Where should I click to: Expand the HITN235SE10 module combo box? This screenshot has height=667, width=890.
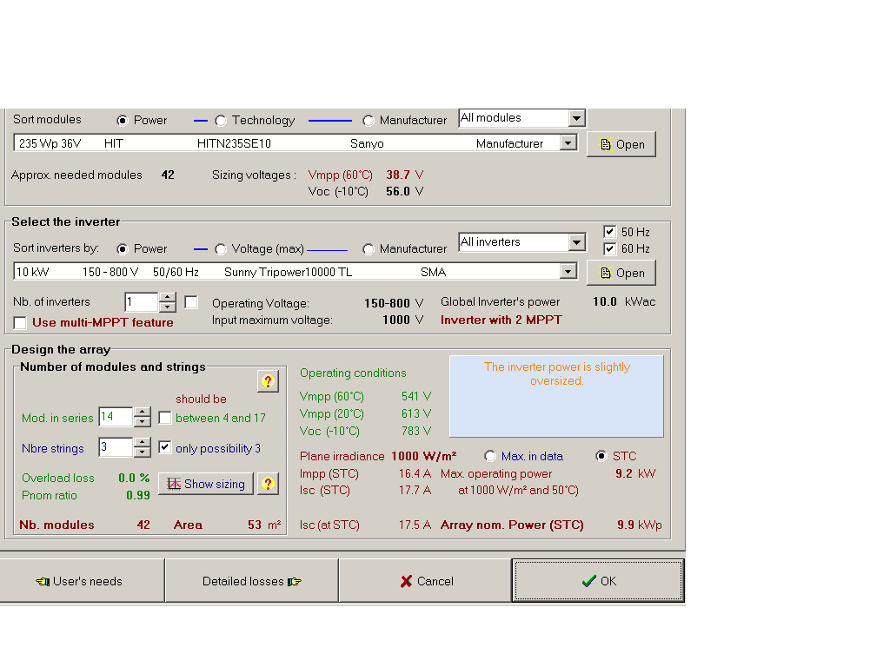570,142
